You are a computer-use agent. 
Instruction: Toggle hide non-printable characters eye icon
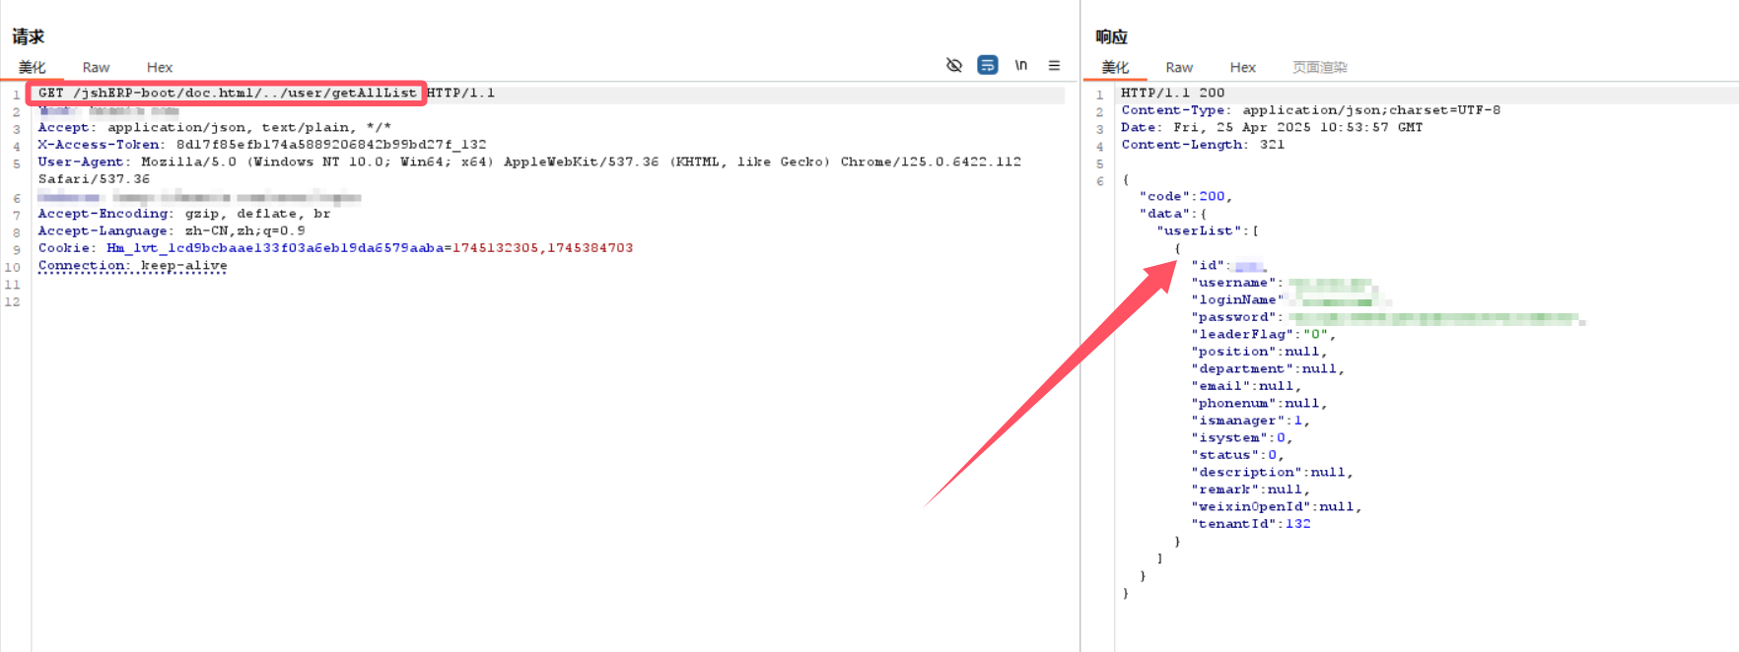coord(953,65)
